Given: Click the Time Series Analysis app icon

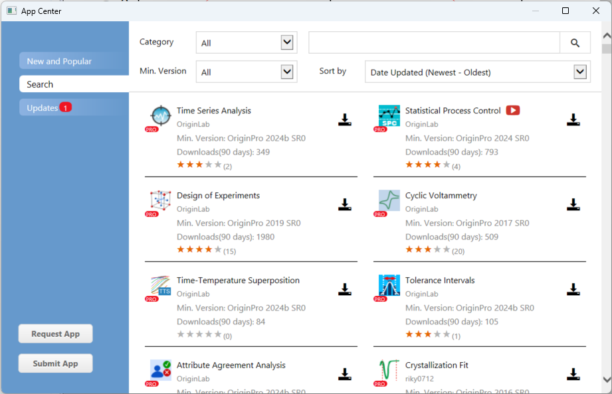Looking at the screenshot, I should coord(160,115).
